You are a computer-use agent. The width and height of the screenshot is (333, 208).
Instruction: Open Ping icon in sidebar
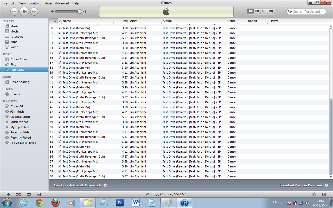pos(7,64)
